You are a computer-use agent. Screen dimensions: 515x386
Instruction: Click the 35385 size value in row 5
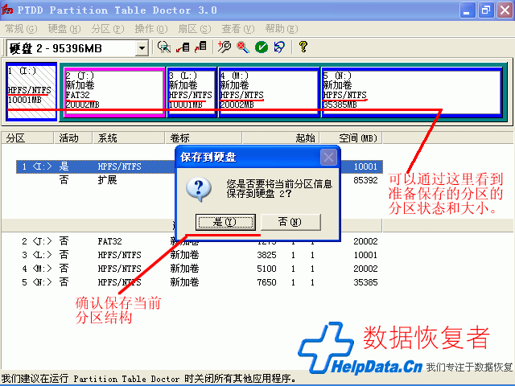pyautogui.click(x=365, y=282)
